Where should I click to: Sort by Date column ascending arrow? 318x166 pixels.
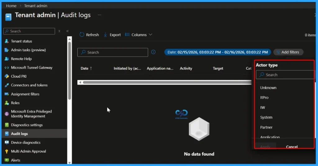click(x=91, y=69)
